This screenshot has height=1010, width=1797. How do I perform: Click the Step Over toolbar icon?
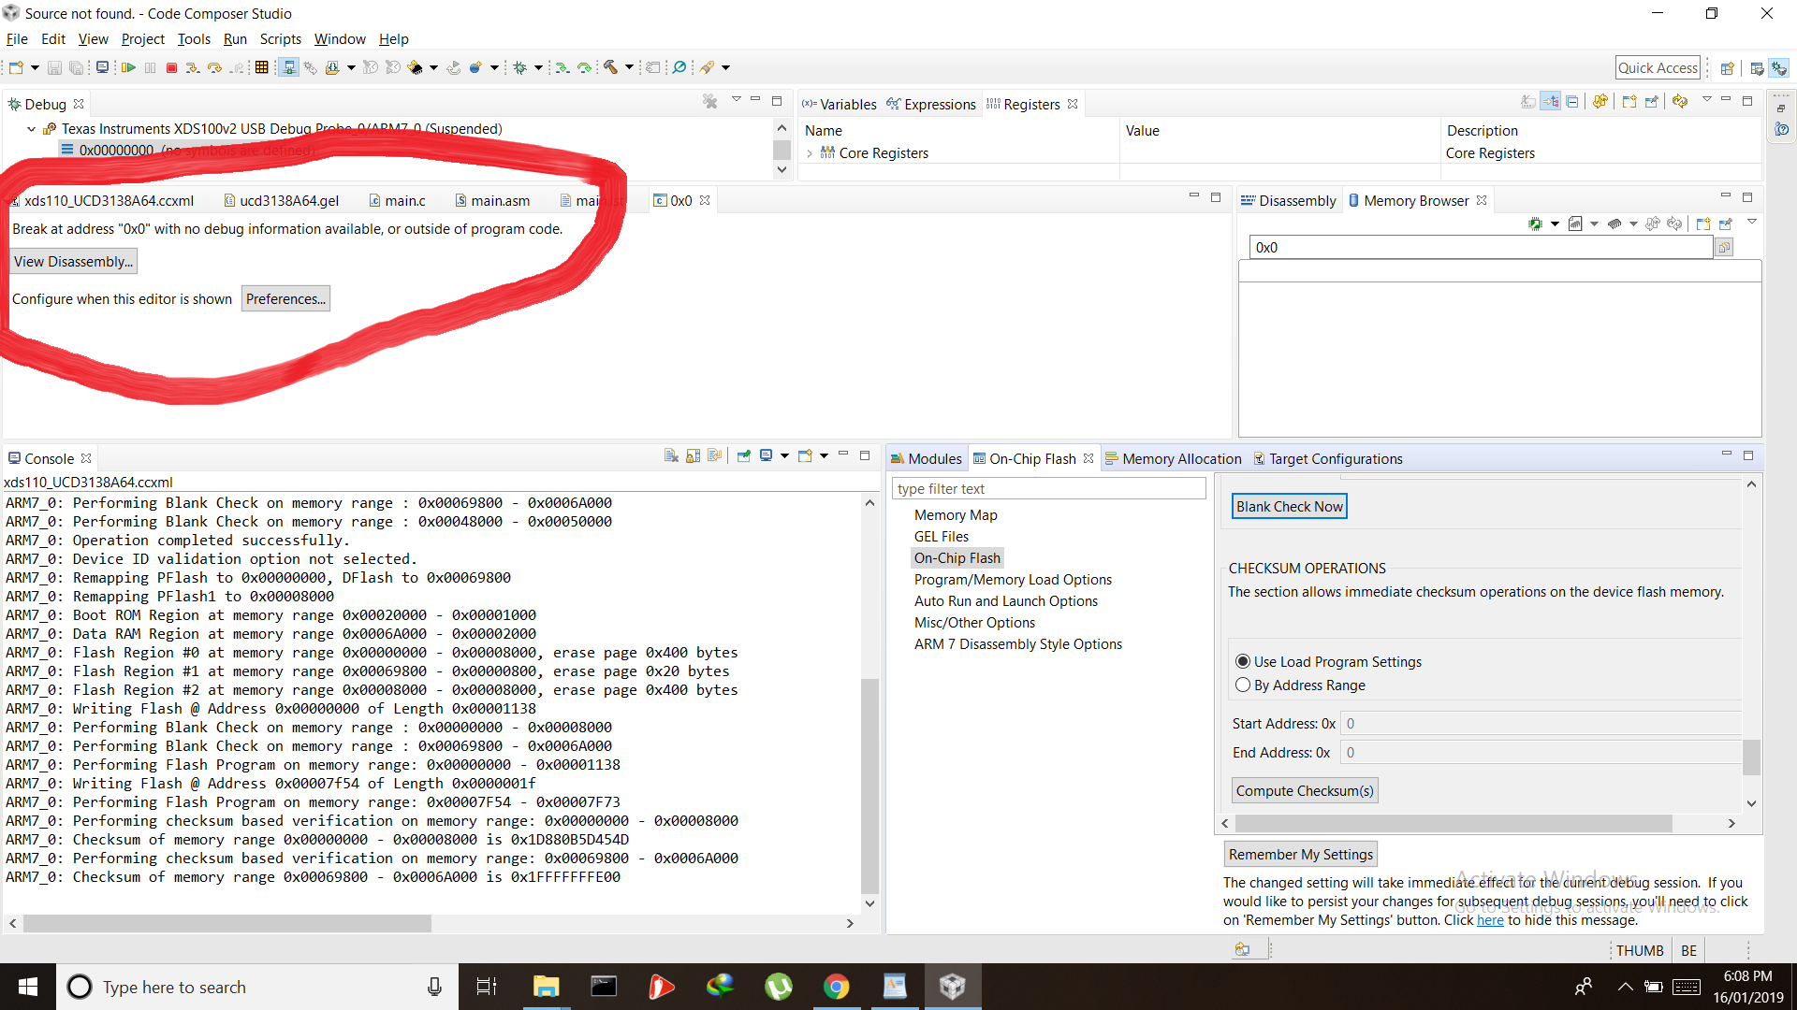pyautogui.click(x=214, y=67)
